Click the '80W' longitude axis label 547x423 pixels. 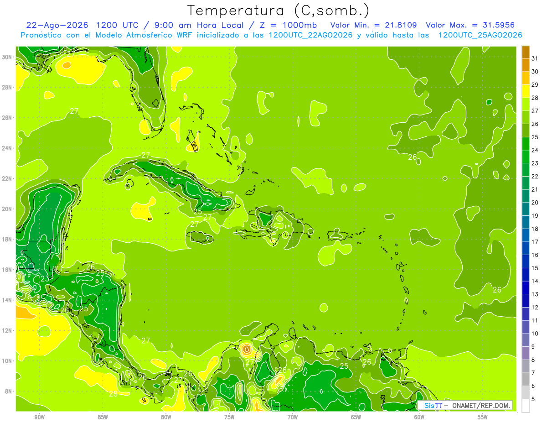coord(166,417)
